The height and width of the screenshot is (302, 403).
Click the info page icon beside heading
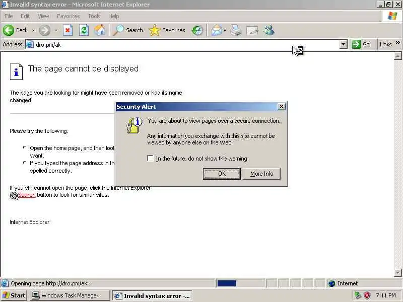pos(16,71)
